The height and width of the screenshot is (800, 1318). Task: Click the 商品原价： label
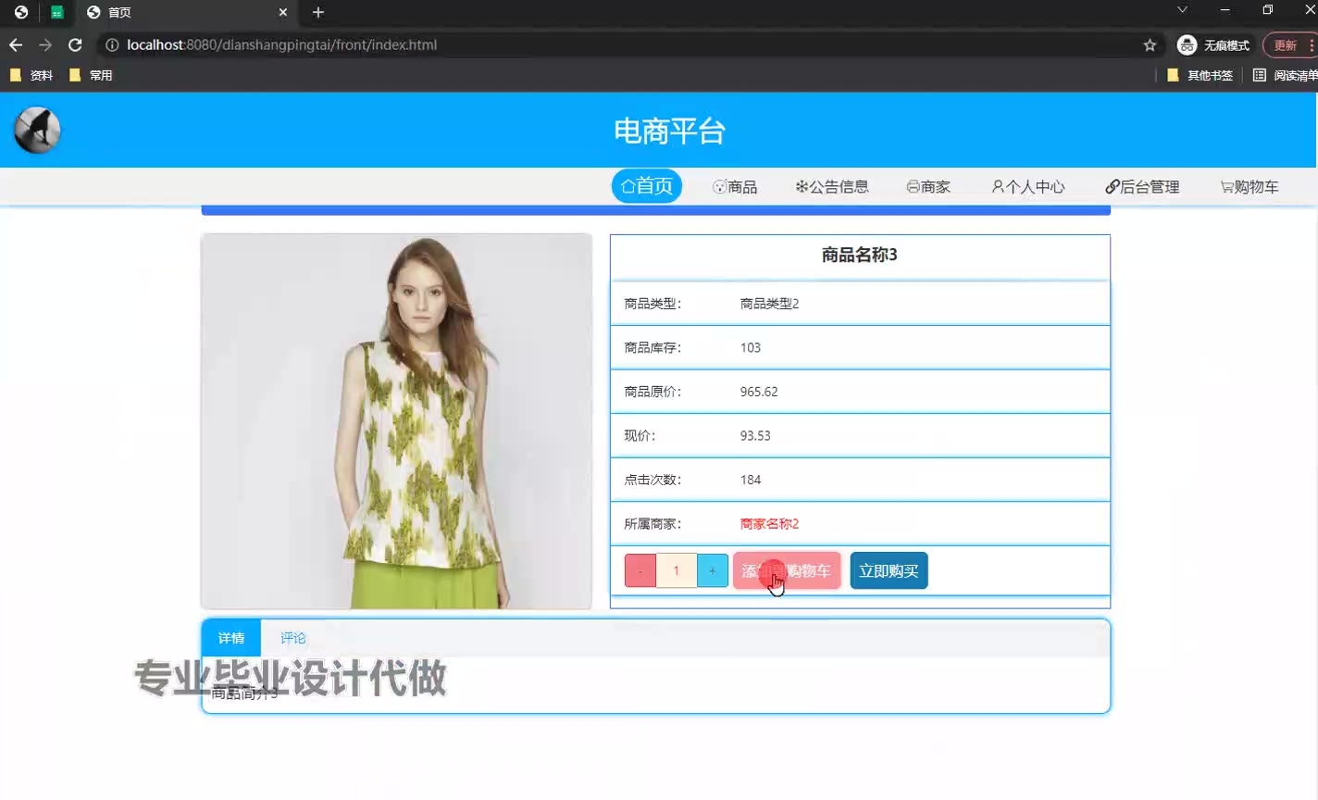(x=653, y=392)
